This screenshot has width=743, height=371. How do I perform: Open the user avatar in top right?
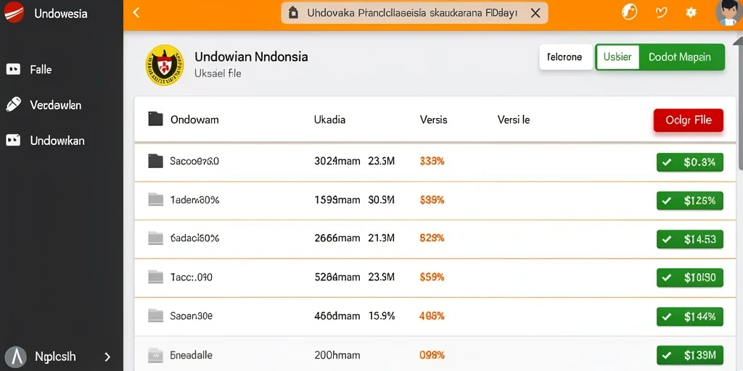(x=729, y=12)
